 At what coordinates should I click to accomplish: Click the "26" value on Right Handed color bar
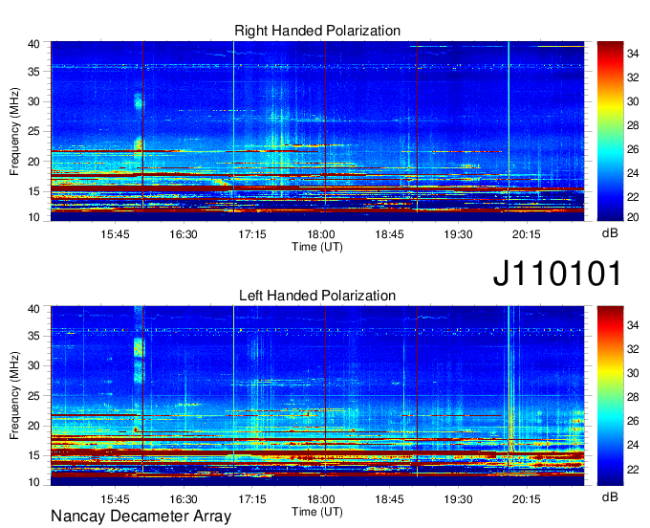pyautogui.click(x=633, y=149)
